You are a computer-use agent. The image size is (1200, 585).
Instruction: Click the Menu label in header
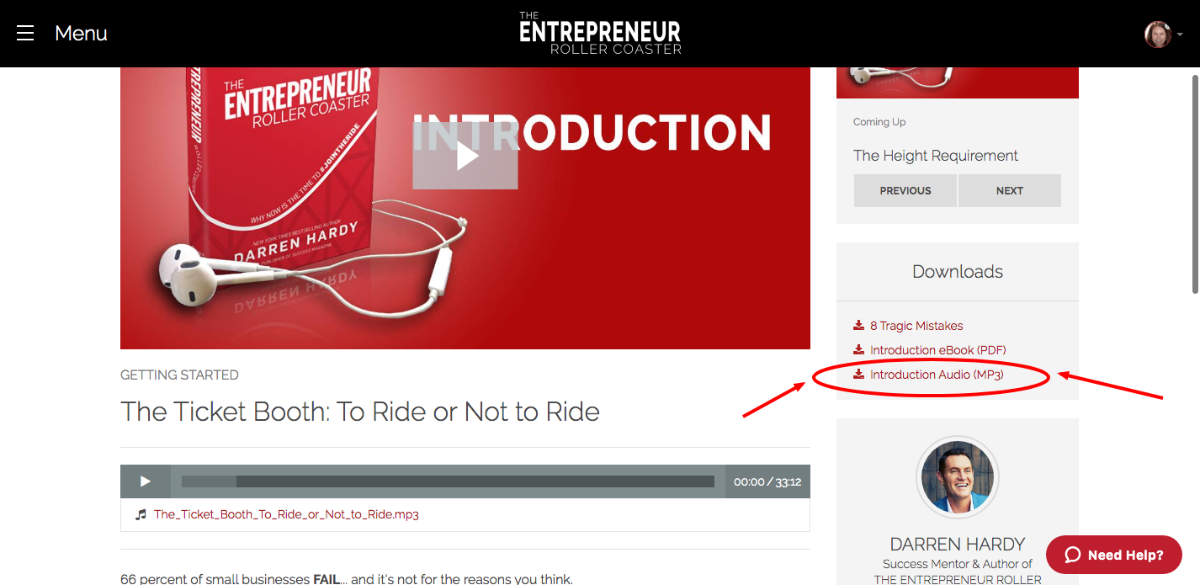[x=81, y=33]
